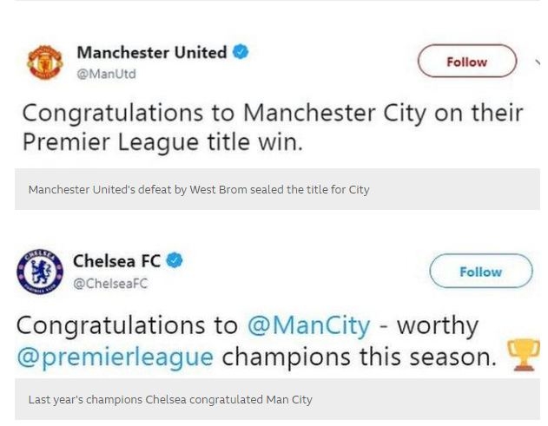Click the @premierleague mention link
Viewport: 548px width, 426px height.
[115, 356]
